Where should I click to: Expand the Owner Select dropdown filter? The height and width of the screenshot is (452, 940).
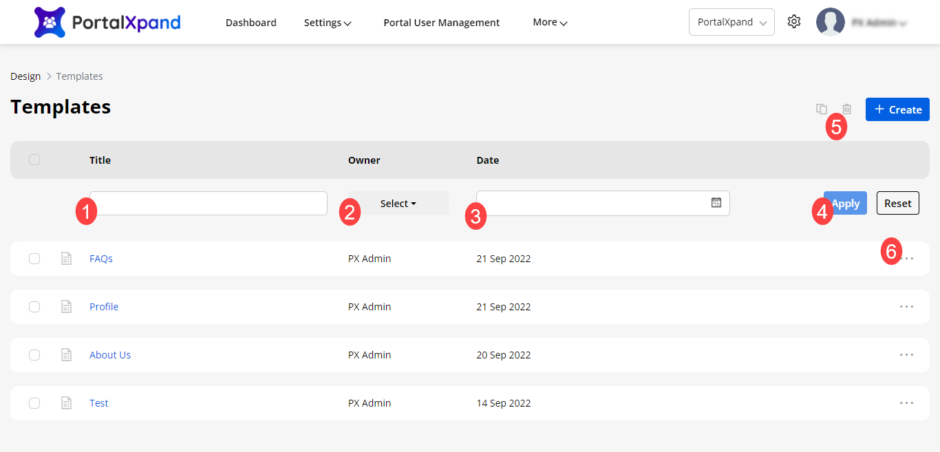click(x=398, y=204)
